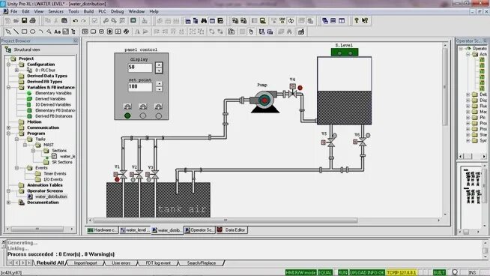Screen dimensions: 490x276
Task: Click the cascade windows icon
Action: click(x=325, y=21)
